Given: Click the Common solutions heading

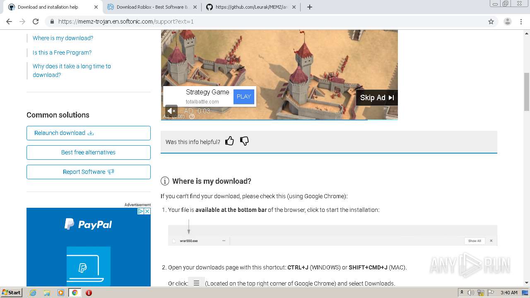Looking at the screenshot, I should tap(58, 115).
